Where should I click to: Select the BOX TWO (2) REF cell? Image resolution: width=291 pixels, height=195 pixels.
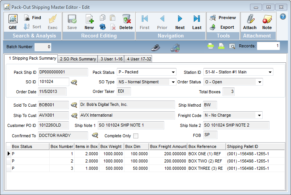(206, 161)
